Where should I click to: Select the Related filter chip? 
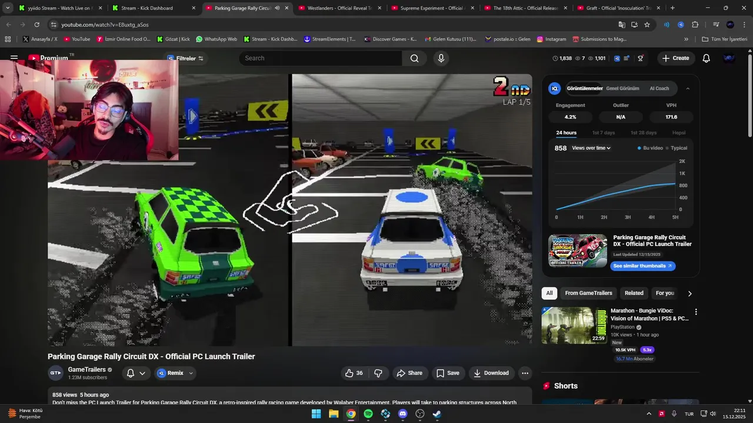coord(634,293)
